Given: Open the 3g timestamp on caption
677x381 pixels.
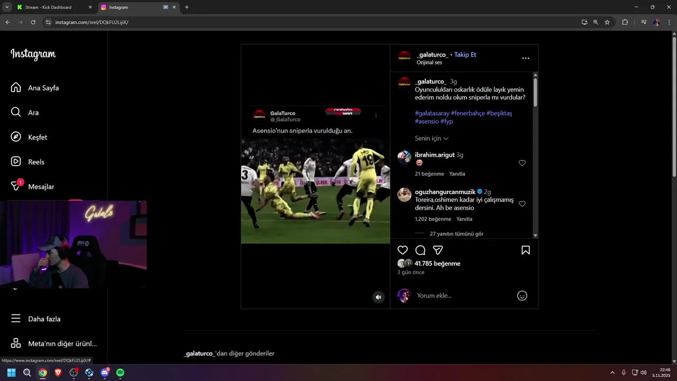Looking at the screenshot, I should point(453,81).
